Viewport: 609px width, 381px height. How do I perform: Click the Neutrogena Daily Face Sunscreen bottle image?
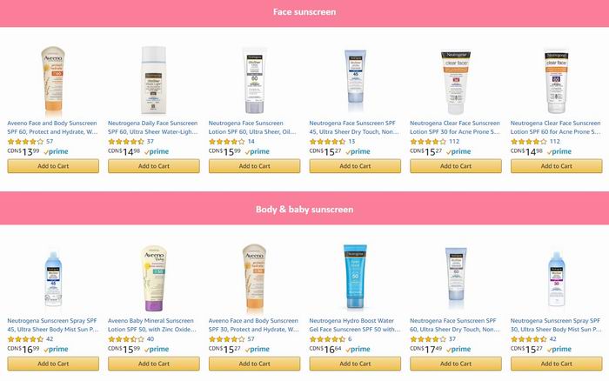click(153, 80)
